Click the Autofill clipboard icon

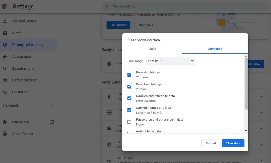click(5, 33)
